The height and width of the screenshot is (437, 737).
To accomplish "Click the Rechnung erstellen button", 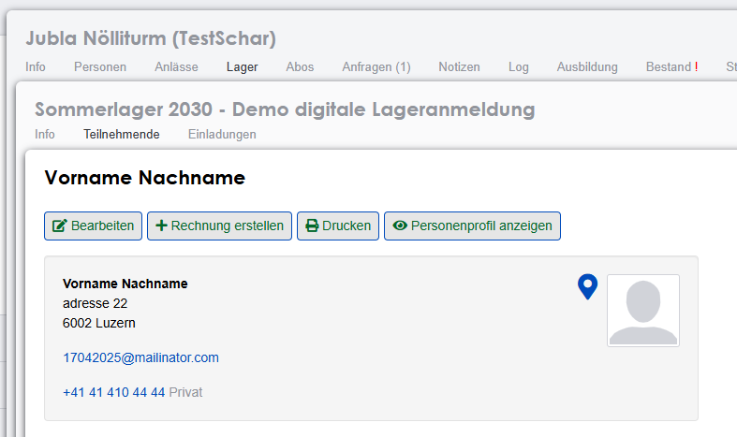I will [219, 226].
